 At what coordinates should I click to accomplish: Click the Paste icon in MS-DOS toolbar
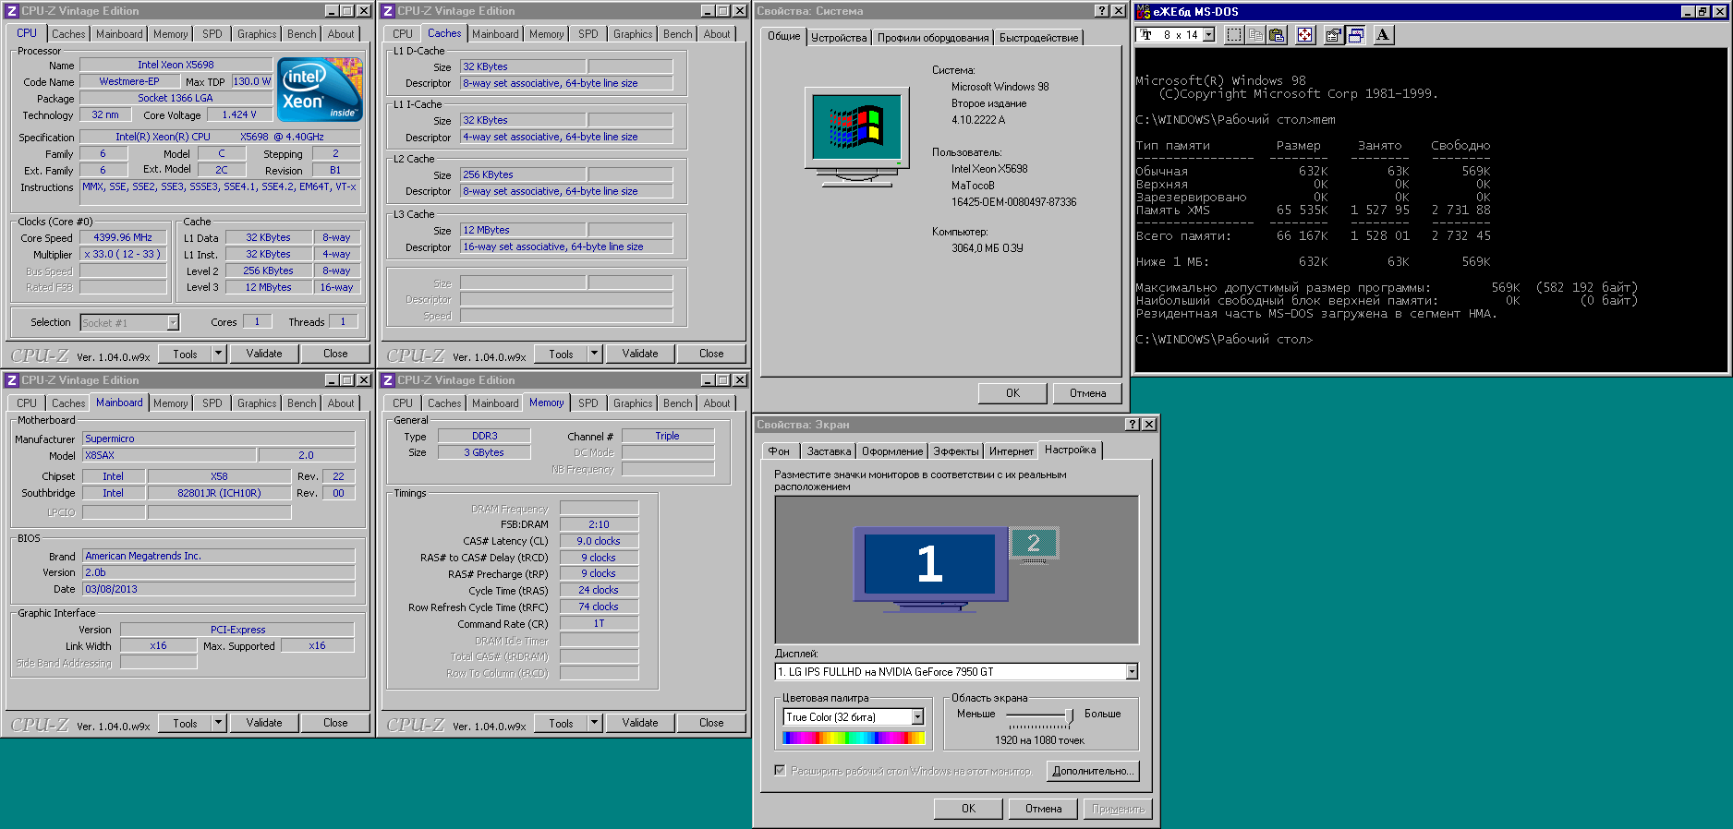[x=1277, y=35]
